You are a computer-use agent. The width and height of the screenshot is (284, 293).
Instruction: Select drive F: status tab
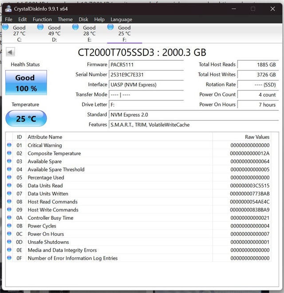coord(124,33)
